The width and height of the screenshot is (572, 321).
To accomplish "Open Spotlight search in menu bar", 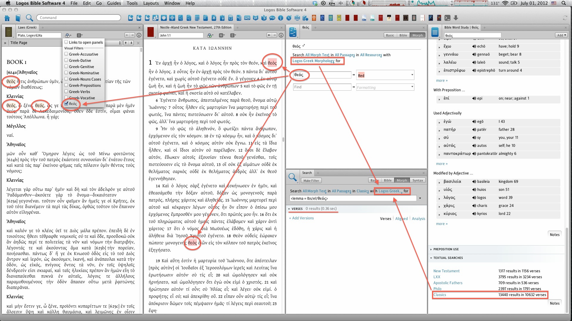I will tap(564, 3).
